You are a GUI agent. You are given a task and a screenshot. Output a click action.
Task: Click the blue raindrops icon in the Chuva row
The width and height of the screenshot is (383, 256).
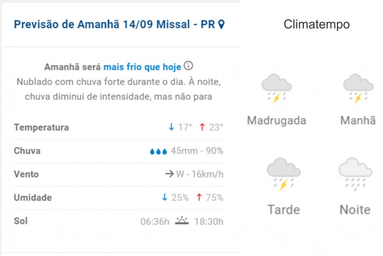(x=158, y=151)
